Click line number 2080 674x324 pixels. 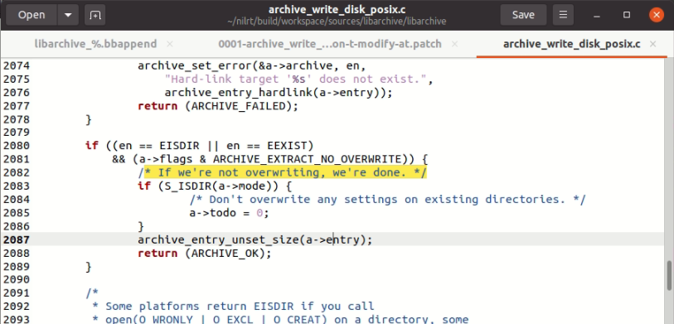click(x=17, y=145)
